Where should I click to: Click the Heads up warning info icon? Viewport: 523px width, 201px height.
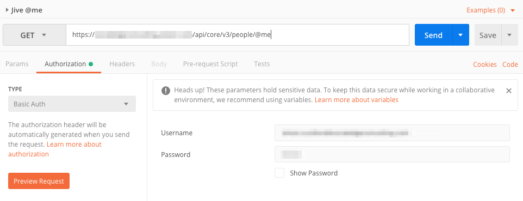point(165,91)
